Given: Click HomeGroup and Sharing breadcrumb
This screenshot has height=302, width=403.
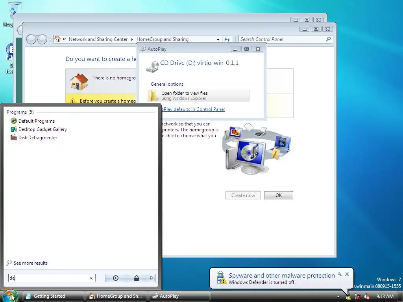Looking at the screenshot, I should [163, 39].
